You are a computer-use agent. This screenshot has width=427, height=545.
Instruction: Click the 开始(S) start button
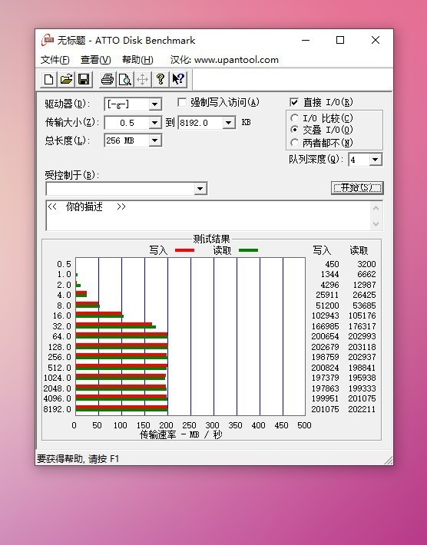pyautogui.click(x=357, y=188)
